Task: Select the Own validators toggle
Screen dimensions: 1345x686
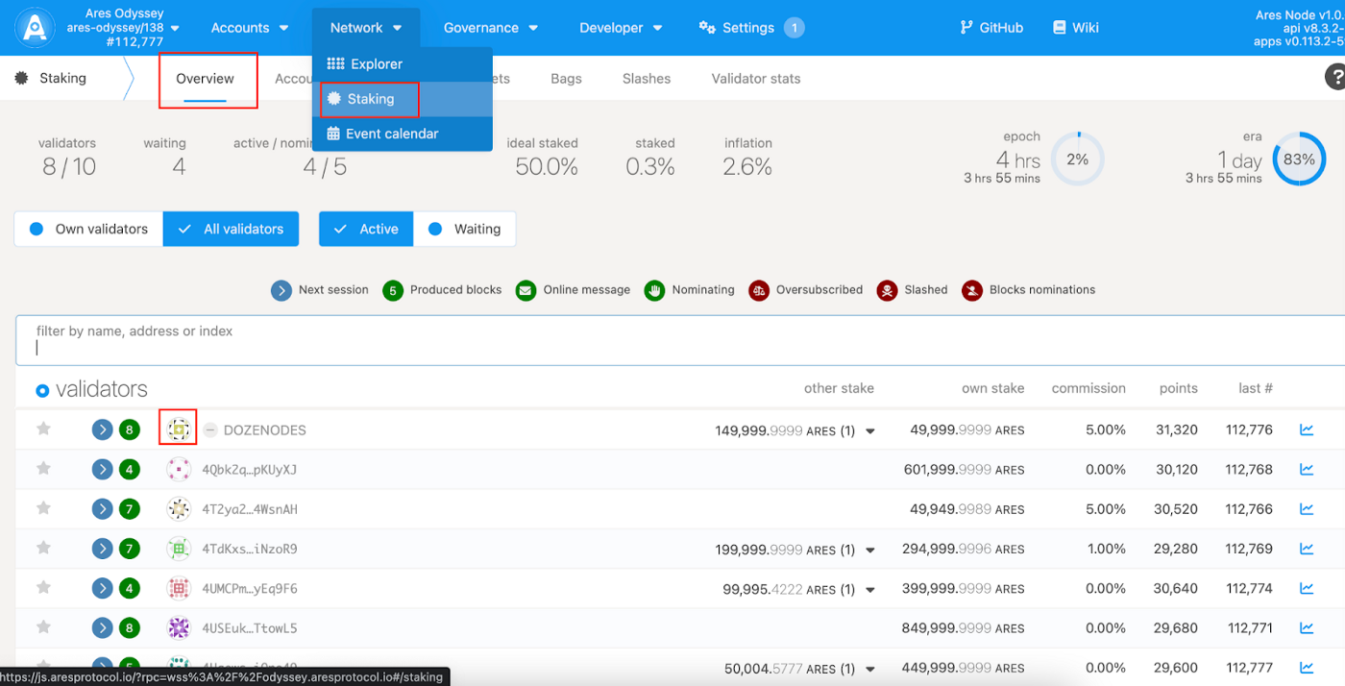Action: tap(88, 229)
